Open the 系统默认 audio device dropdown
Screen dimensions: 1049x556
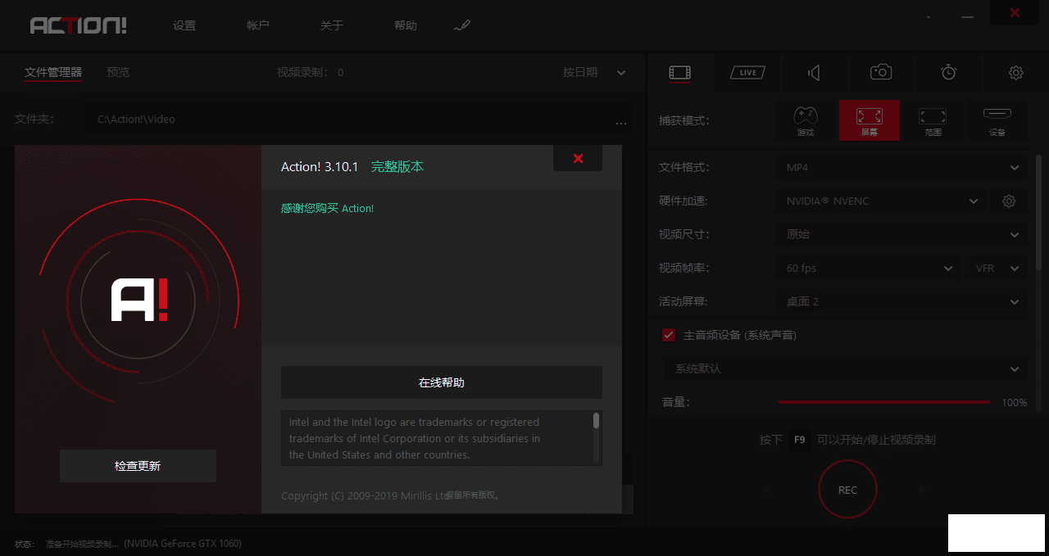pos(845,368)
